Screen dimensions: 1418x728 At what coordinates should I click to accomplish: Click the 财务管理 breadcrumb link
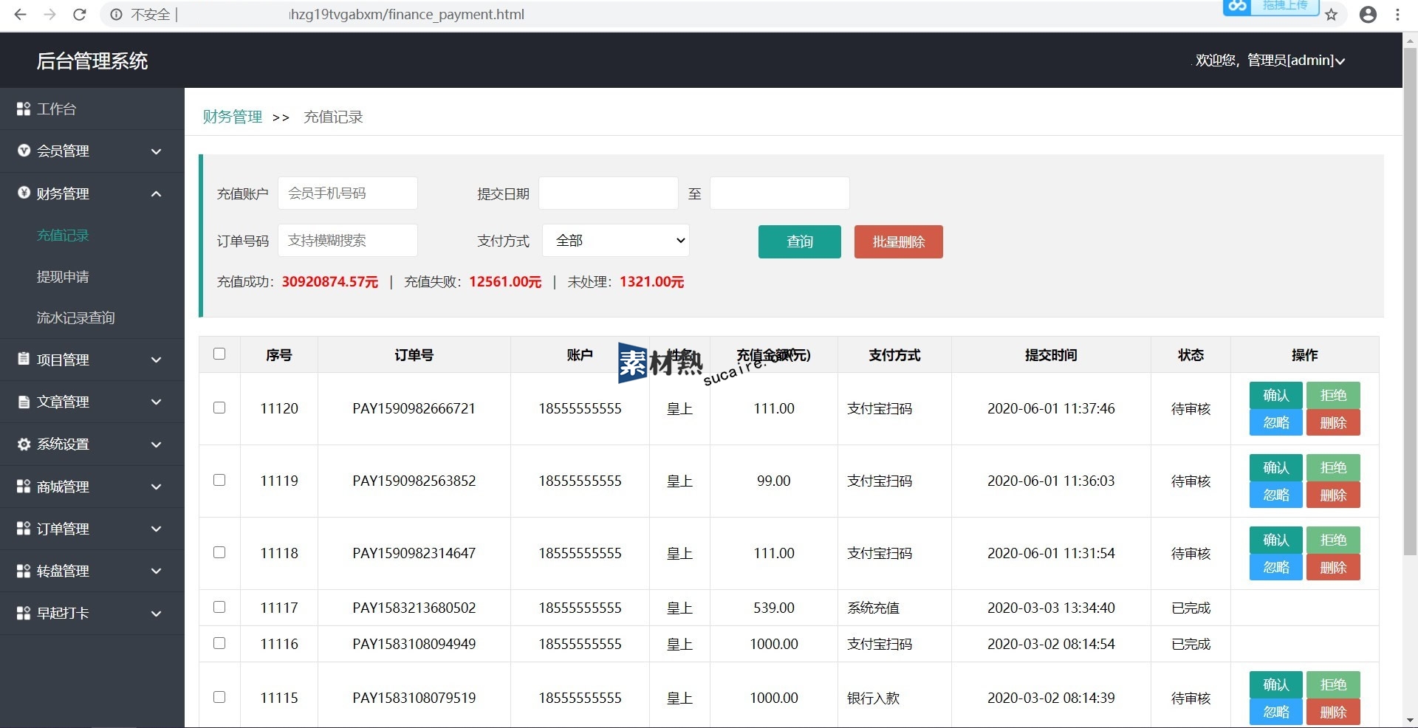coord(233,117)
